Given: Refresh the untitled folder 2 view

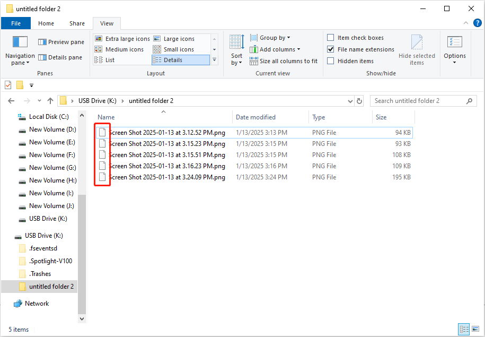Looking at the screenshot, I should 359,101.
